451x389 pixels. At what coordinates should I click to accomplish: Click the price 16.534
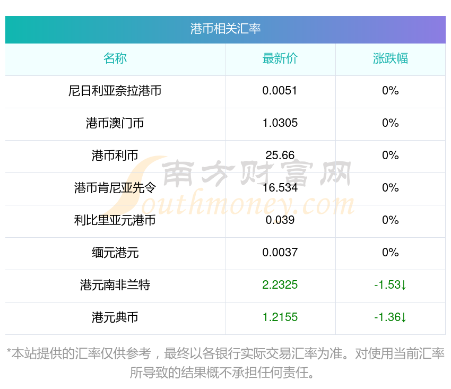(x=280, y=188)
